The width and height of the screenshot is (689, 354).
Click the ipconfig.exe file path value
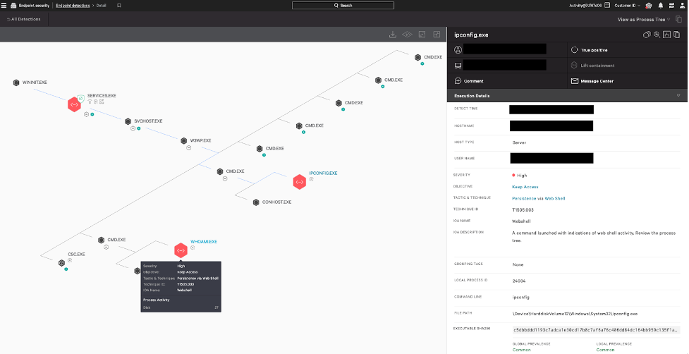(x=575, y=314)
